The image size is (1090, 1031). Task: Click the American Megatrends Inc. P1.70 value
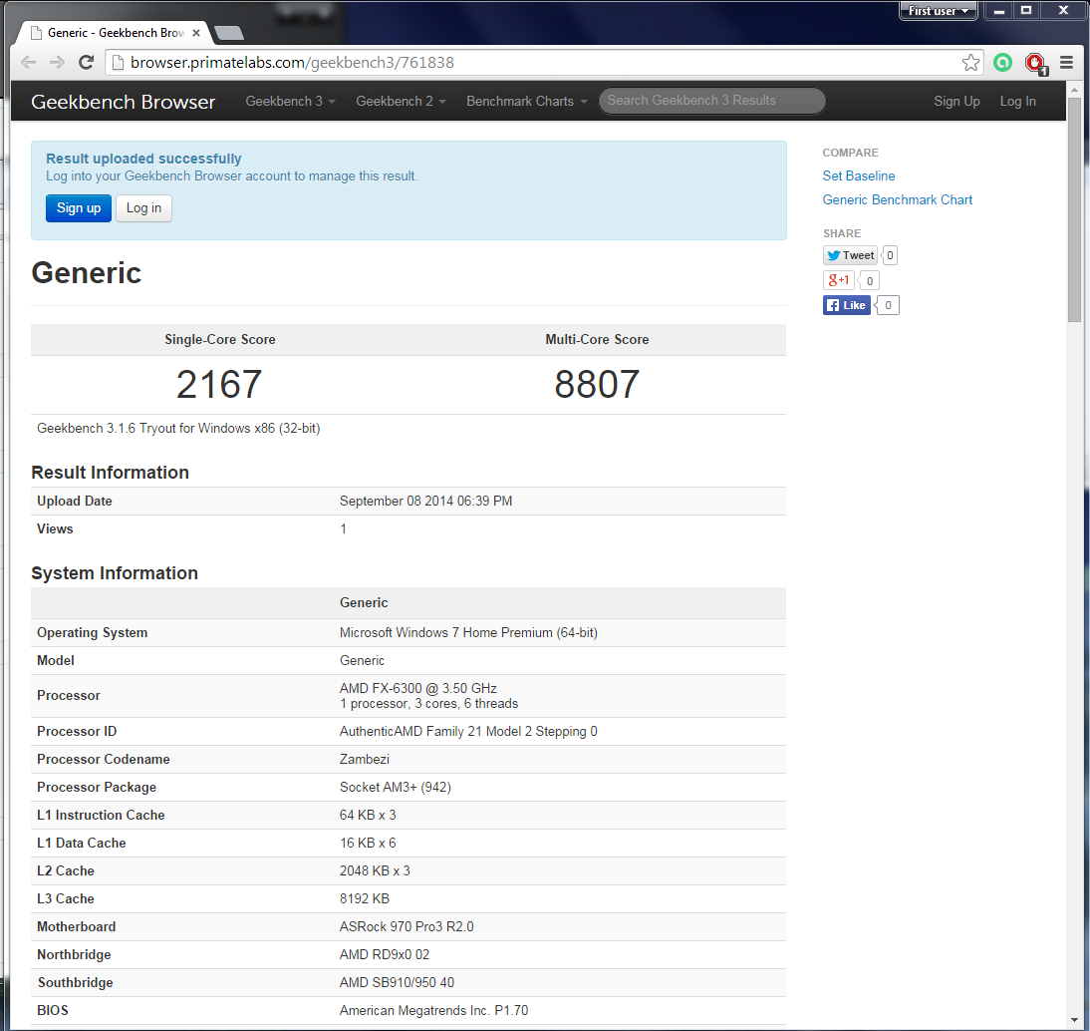433,1010
